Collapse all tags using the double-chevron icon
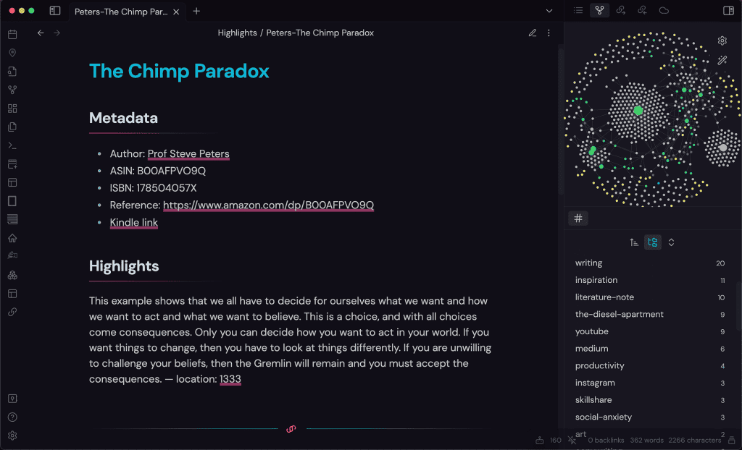742x450 pixels. pyautogui.click(x=670, y=242)
